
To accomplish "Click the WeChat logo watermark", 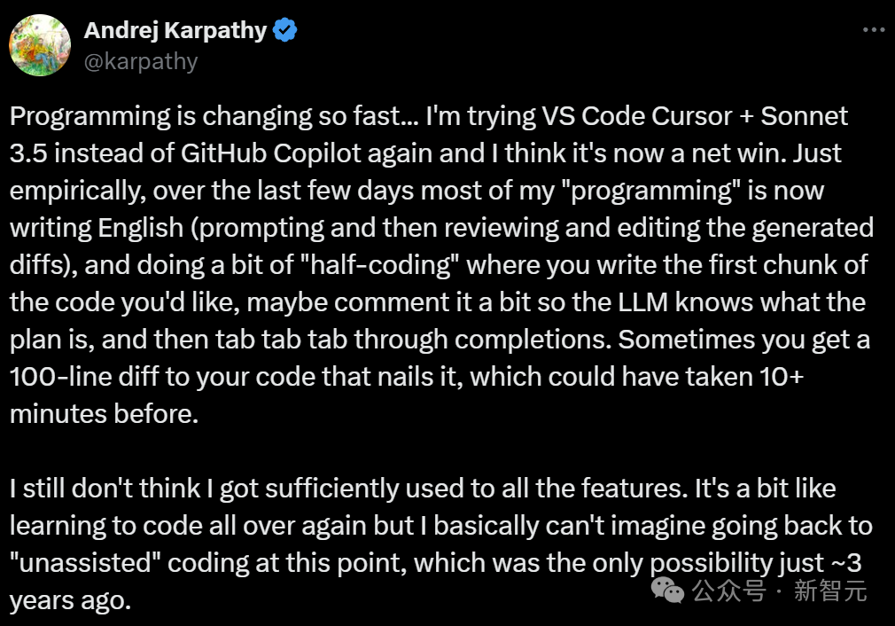I will [x=668, y=590].
